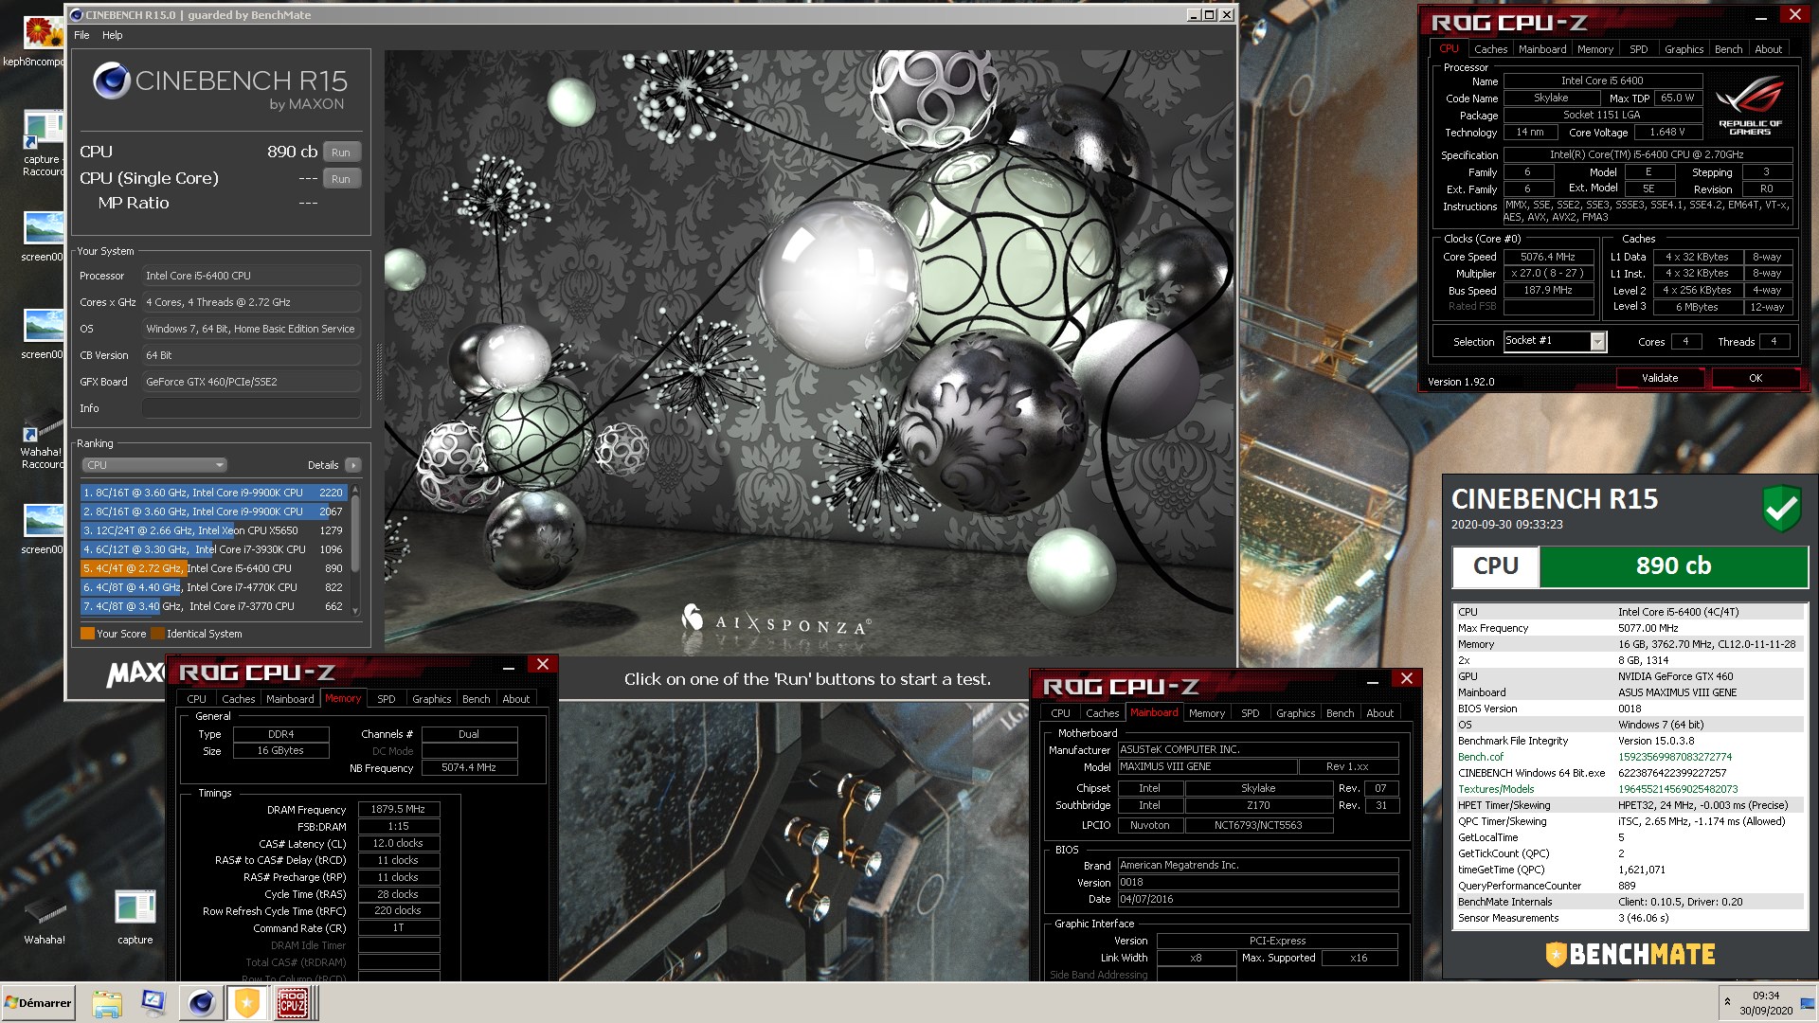Screen dimensions: 1819x1023
Task: Select ranking row Intel Core i9-9900K 2220
Action: [x=213, y=493]
